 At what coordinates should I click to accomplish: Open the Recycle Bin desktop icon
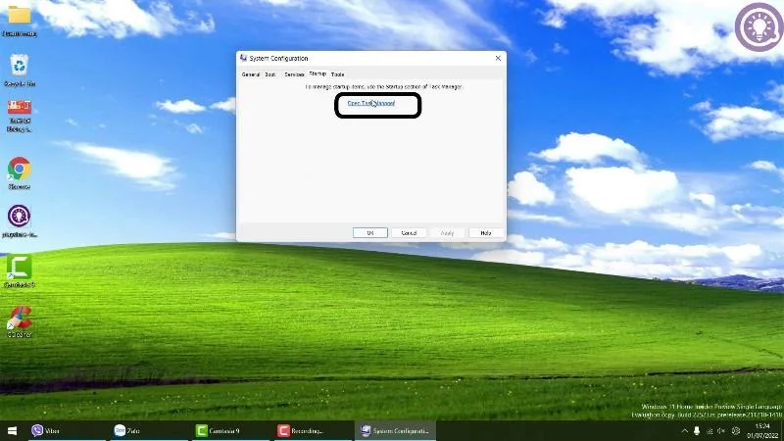(19, 66)
